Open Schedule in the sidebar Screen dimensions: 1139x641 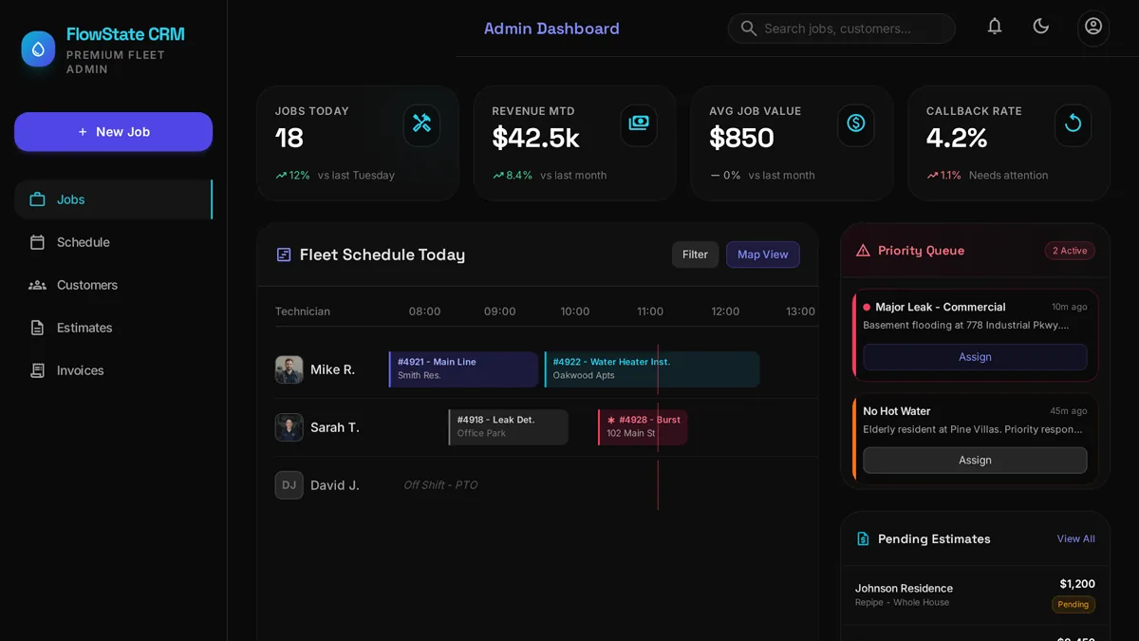[113, 242]
